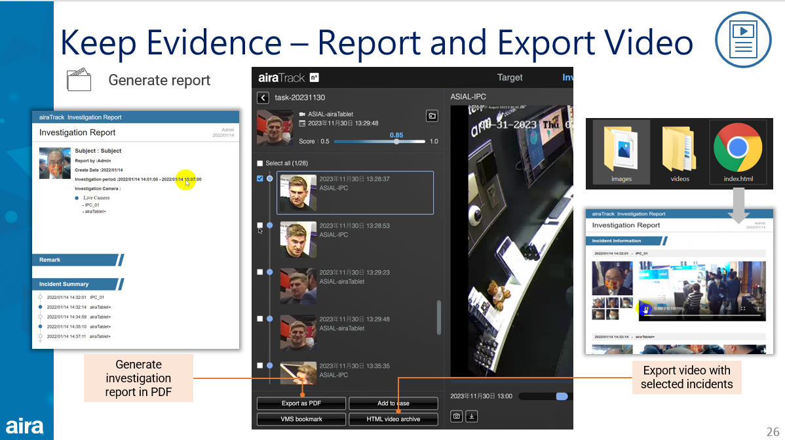This screenshot has width=785, height=440.
Task: Click the Remark section header in the report
Action: [x=77, y=260]
